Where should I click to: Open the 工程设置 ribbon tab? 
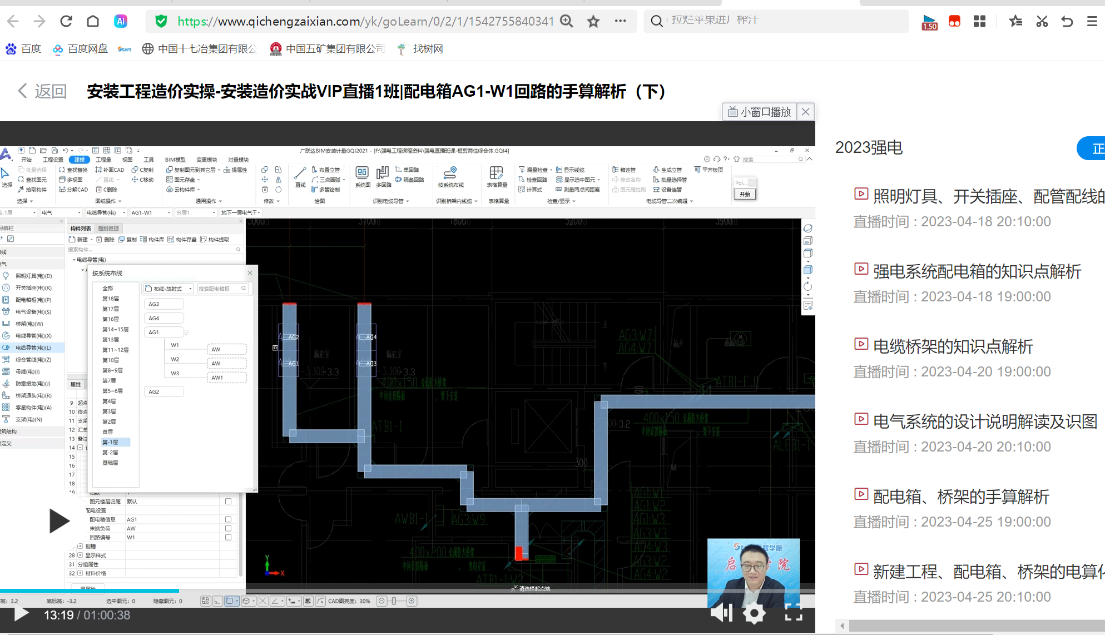click(53, 160)
